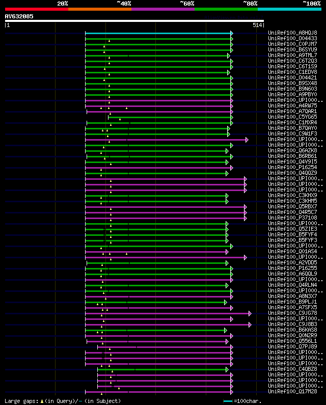Select the UniRef100_C3KHM5 label
Image resolution: width=326 pixels, height=405 pixels.
292,201
